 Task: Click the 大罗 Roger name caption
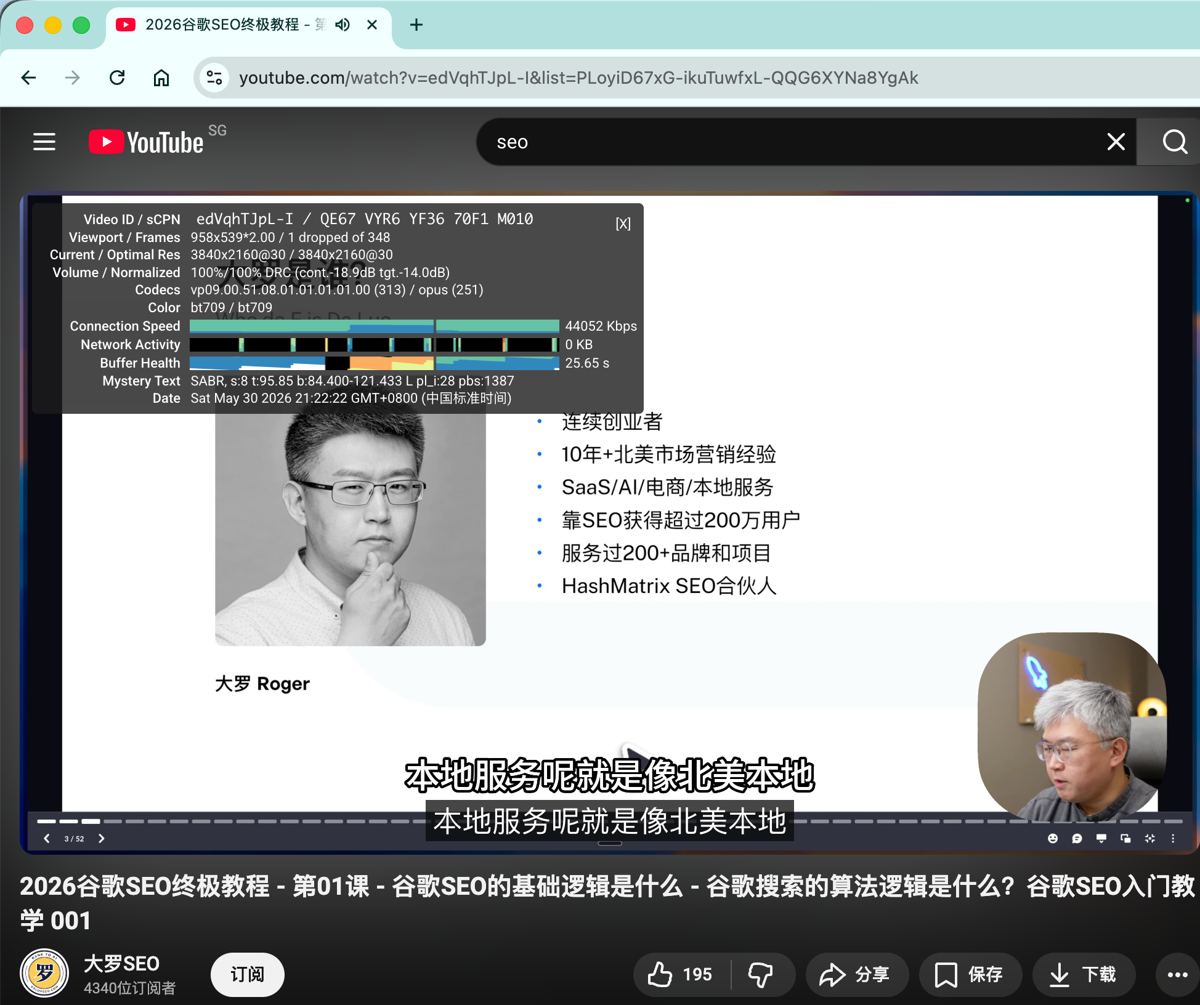click(262, 684)
